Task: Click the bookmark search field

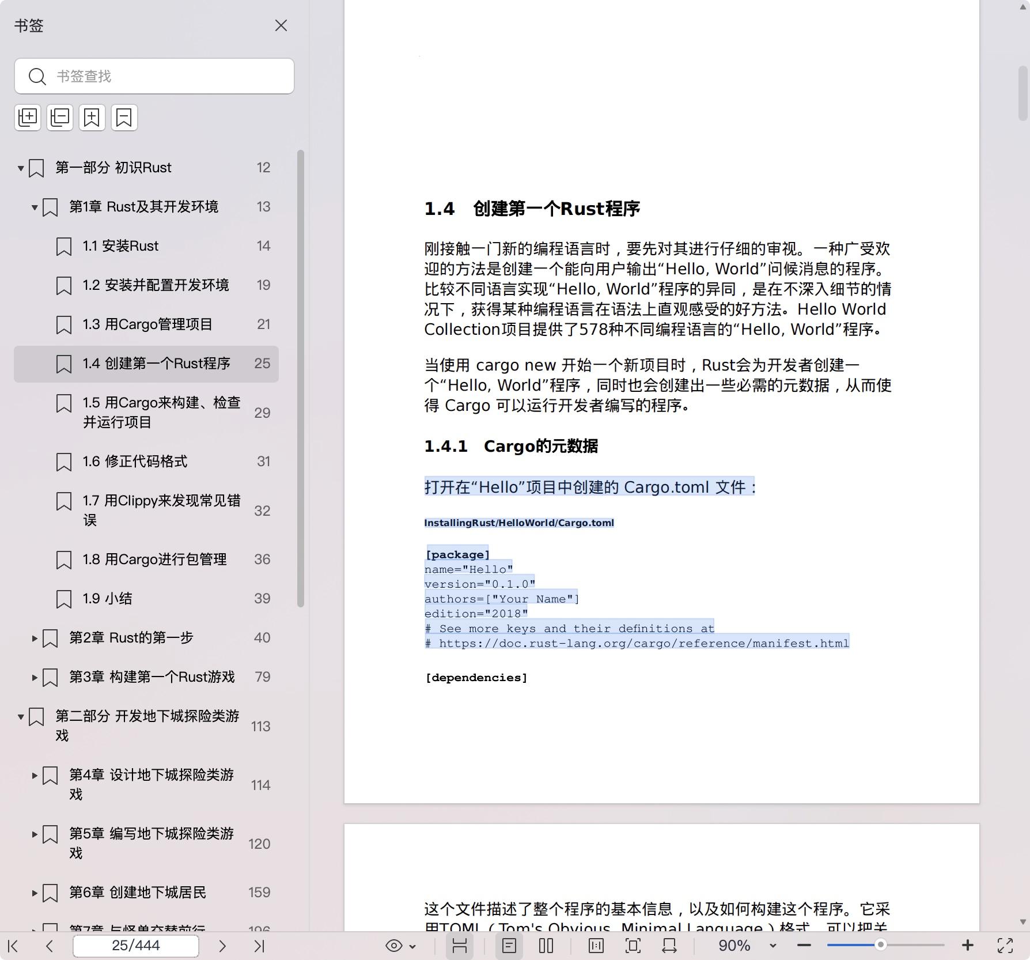Action: pyautogui.click(x=154, y=76)
